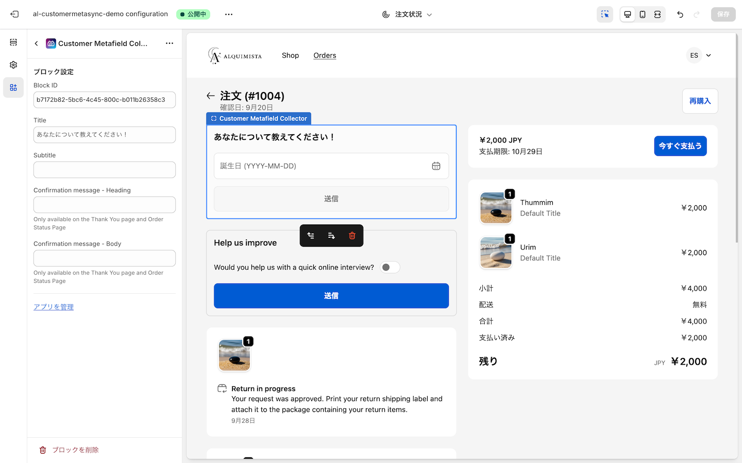Move the selected block up
Image resolution: width=742 pixels, height=463 pixels.
tap(311, 235)
